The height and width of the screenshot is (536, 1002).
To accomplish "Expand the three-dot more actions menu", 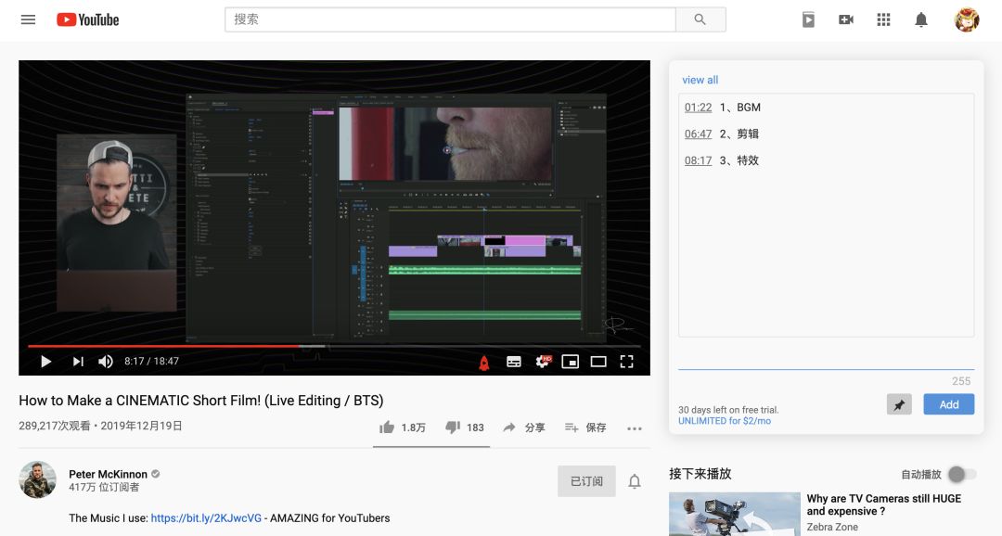I will 634,428.
